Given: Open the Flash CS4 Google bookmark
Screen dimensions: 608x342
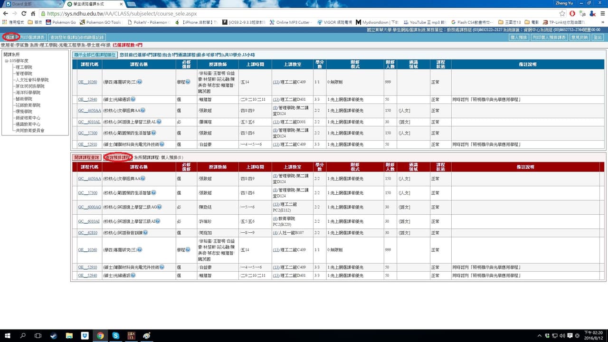Looking at the screenshot, I should 472,22.
